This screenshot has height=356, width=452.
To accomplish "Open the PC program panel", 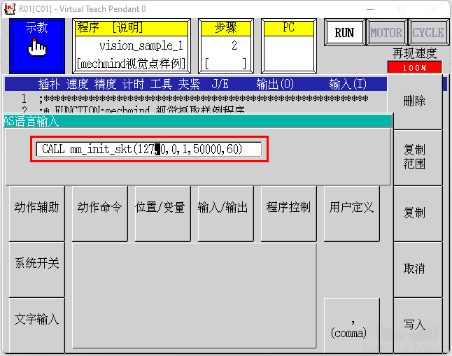I will (x=288, y=46).
